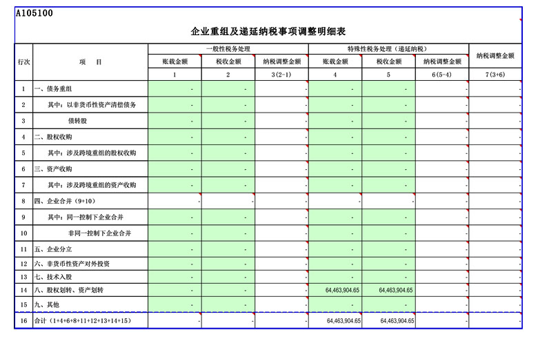Click 股权收购 general 税收金额 input cell
538x339 pixels.
coord(228,137)
